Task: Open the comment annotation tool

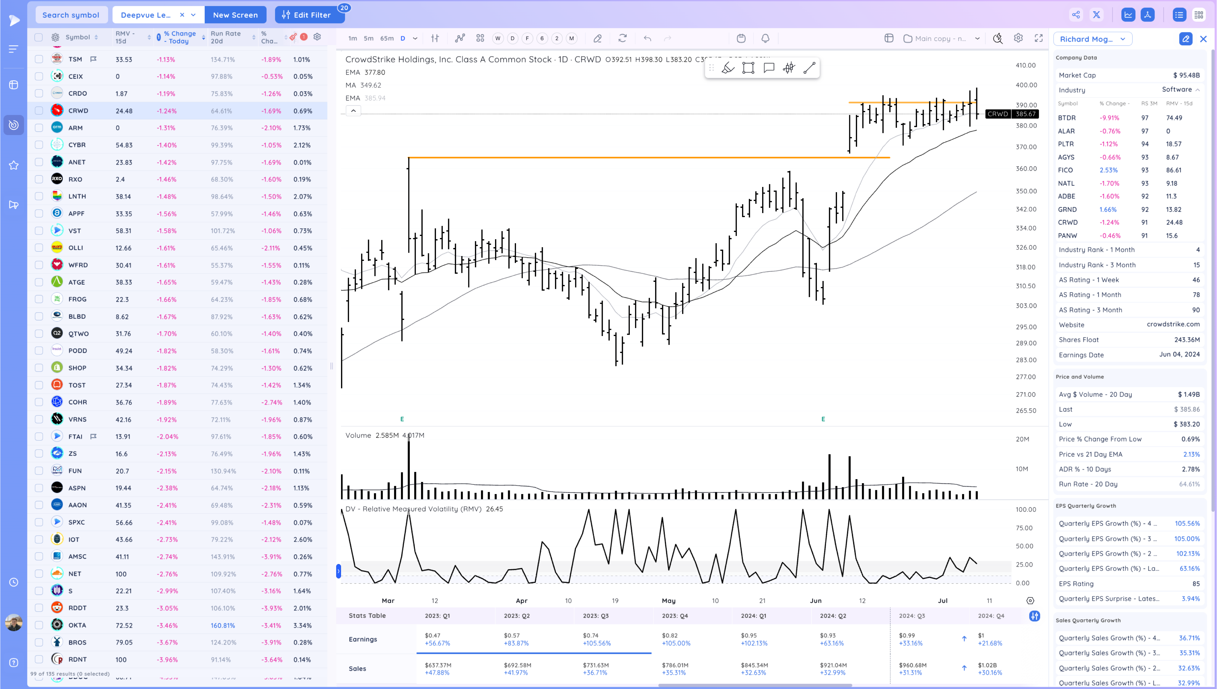Action: [769, 68]
